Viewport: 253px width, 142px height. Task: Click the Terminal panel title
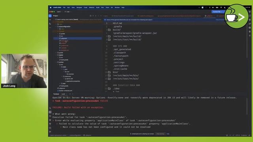coord(56,94)
